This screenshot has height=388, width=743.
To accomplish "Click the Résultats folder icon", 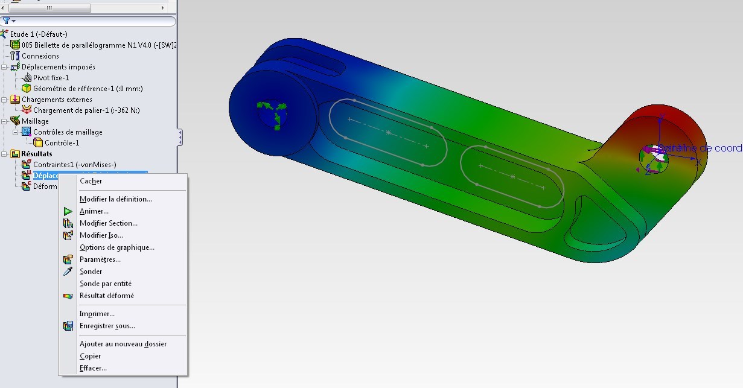I will [16, 153].
